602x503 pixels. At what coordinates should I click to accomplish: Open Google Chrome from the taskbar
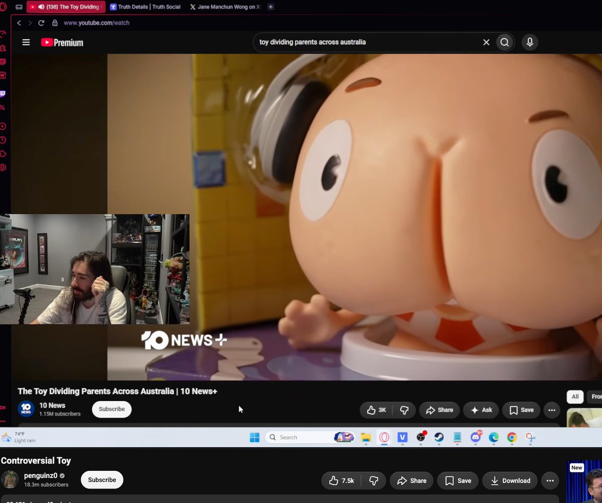(x=512, y=437)
